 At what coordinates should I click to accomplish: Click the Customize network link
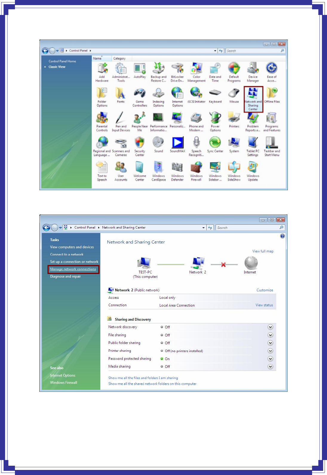[265, 290]
